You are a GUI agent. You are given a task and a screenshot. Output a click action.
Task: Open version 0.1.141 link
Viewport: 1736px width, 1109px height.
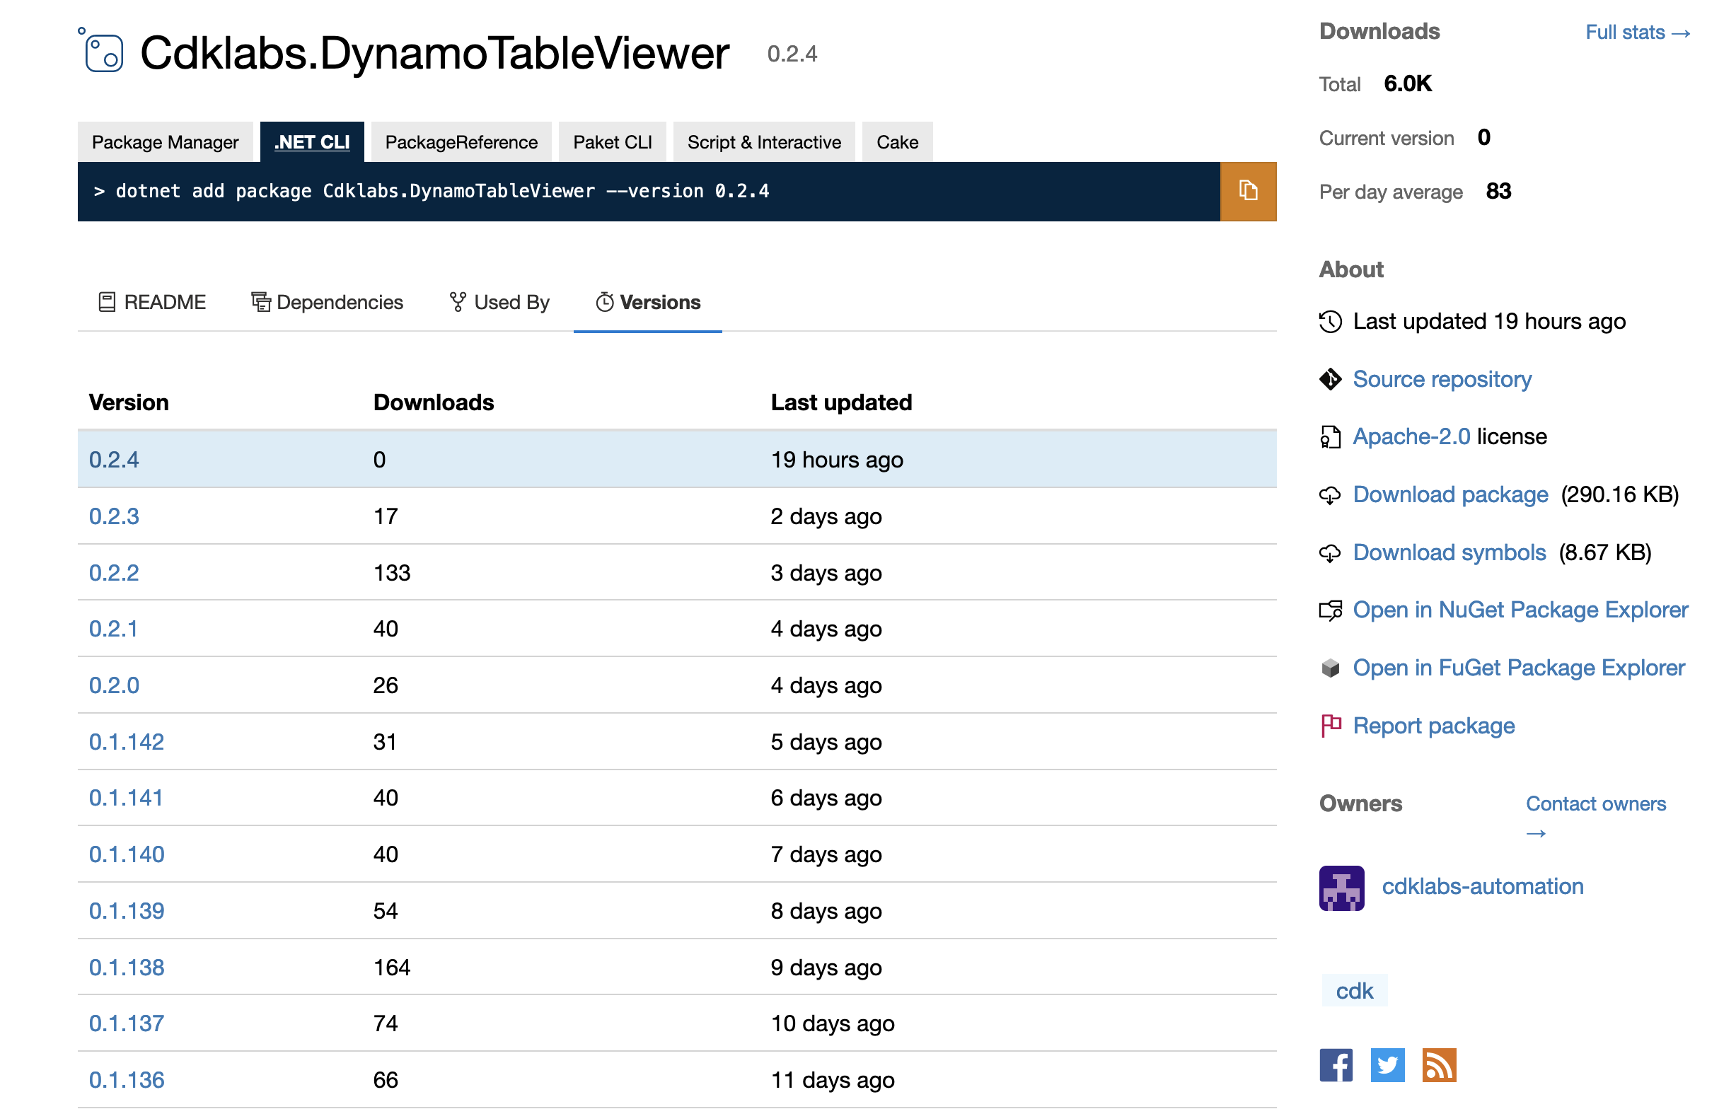tap(125, 798)
